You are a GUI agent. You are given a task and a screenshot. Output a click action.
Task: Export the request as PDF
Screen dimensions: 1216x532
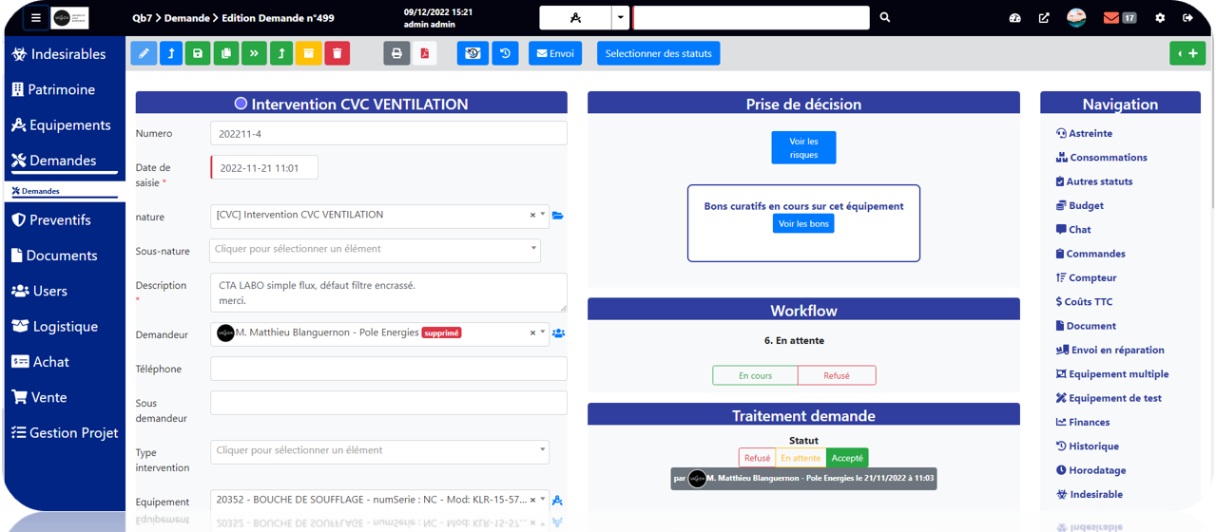(424, 53)
